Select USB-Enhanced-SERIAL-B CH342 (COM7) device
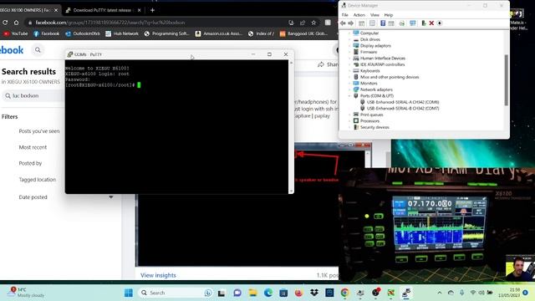Screen dimensions: 535x301 pyautogui.click(x=403, y=109)
